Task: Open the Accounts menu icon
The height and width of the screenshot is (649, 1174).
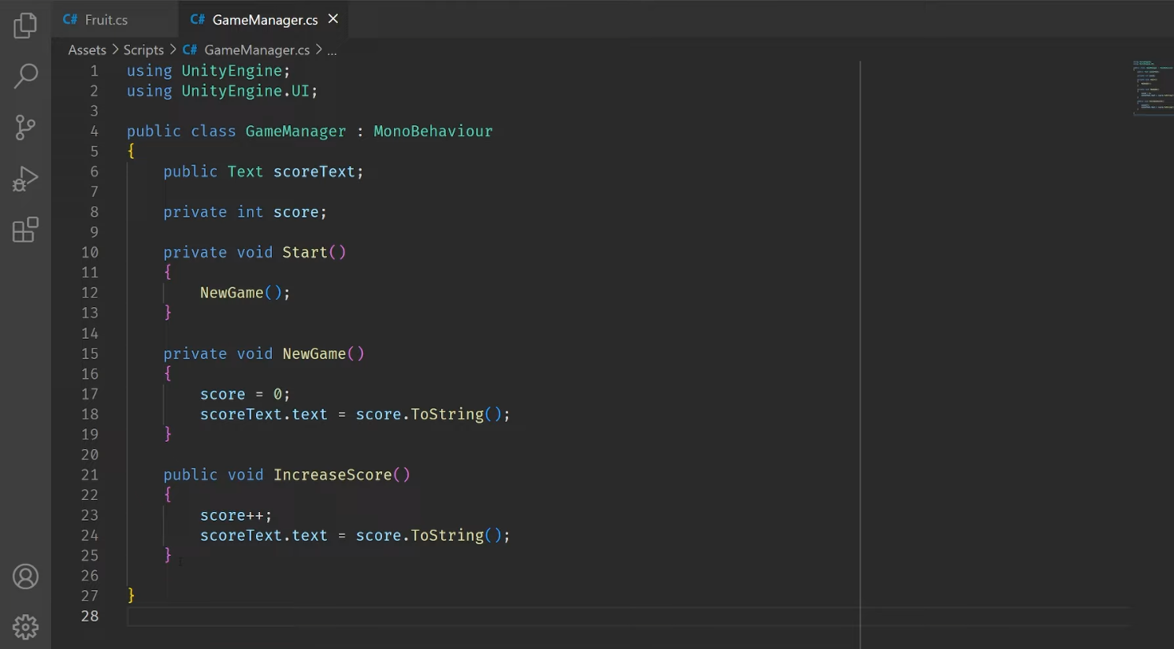Action: click(x=25, y=577)
